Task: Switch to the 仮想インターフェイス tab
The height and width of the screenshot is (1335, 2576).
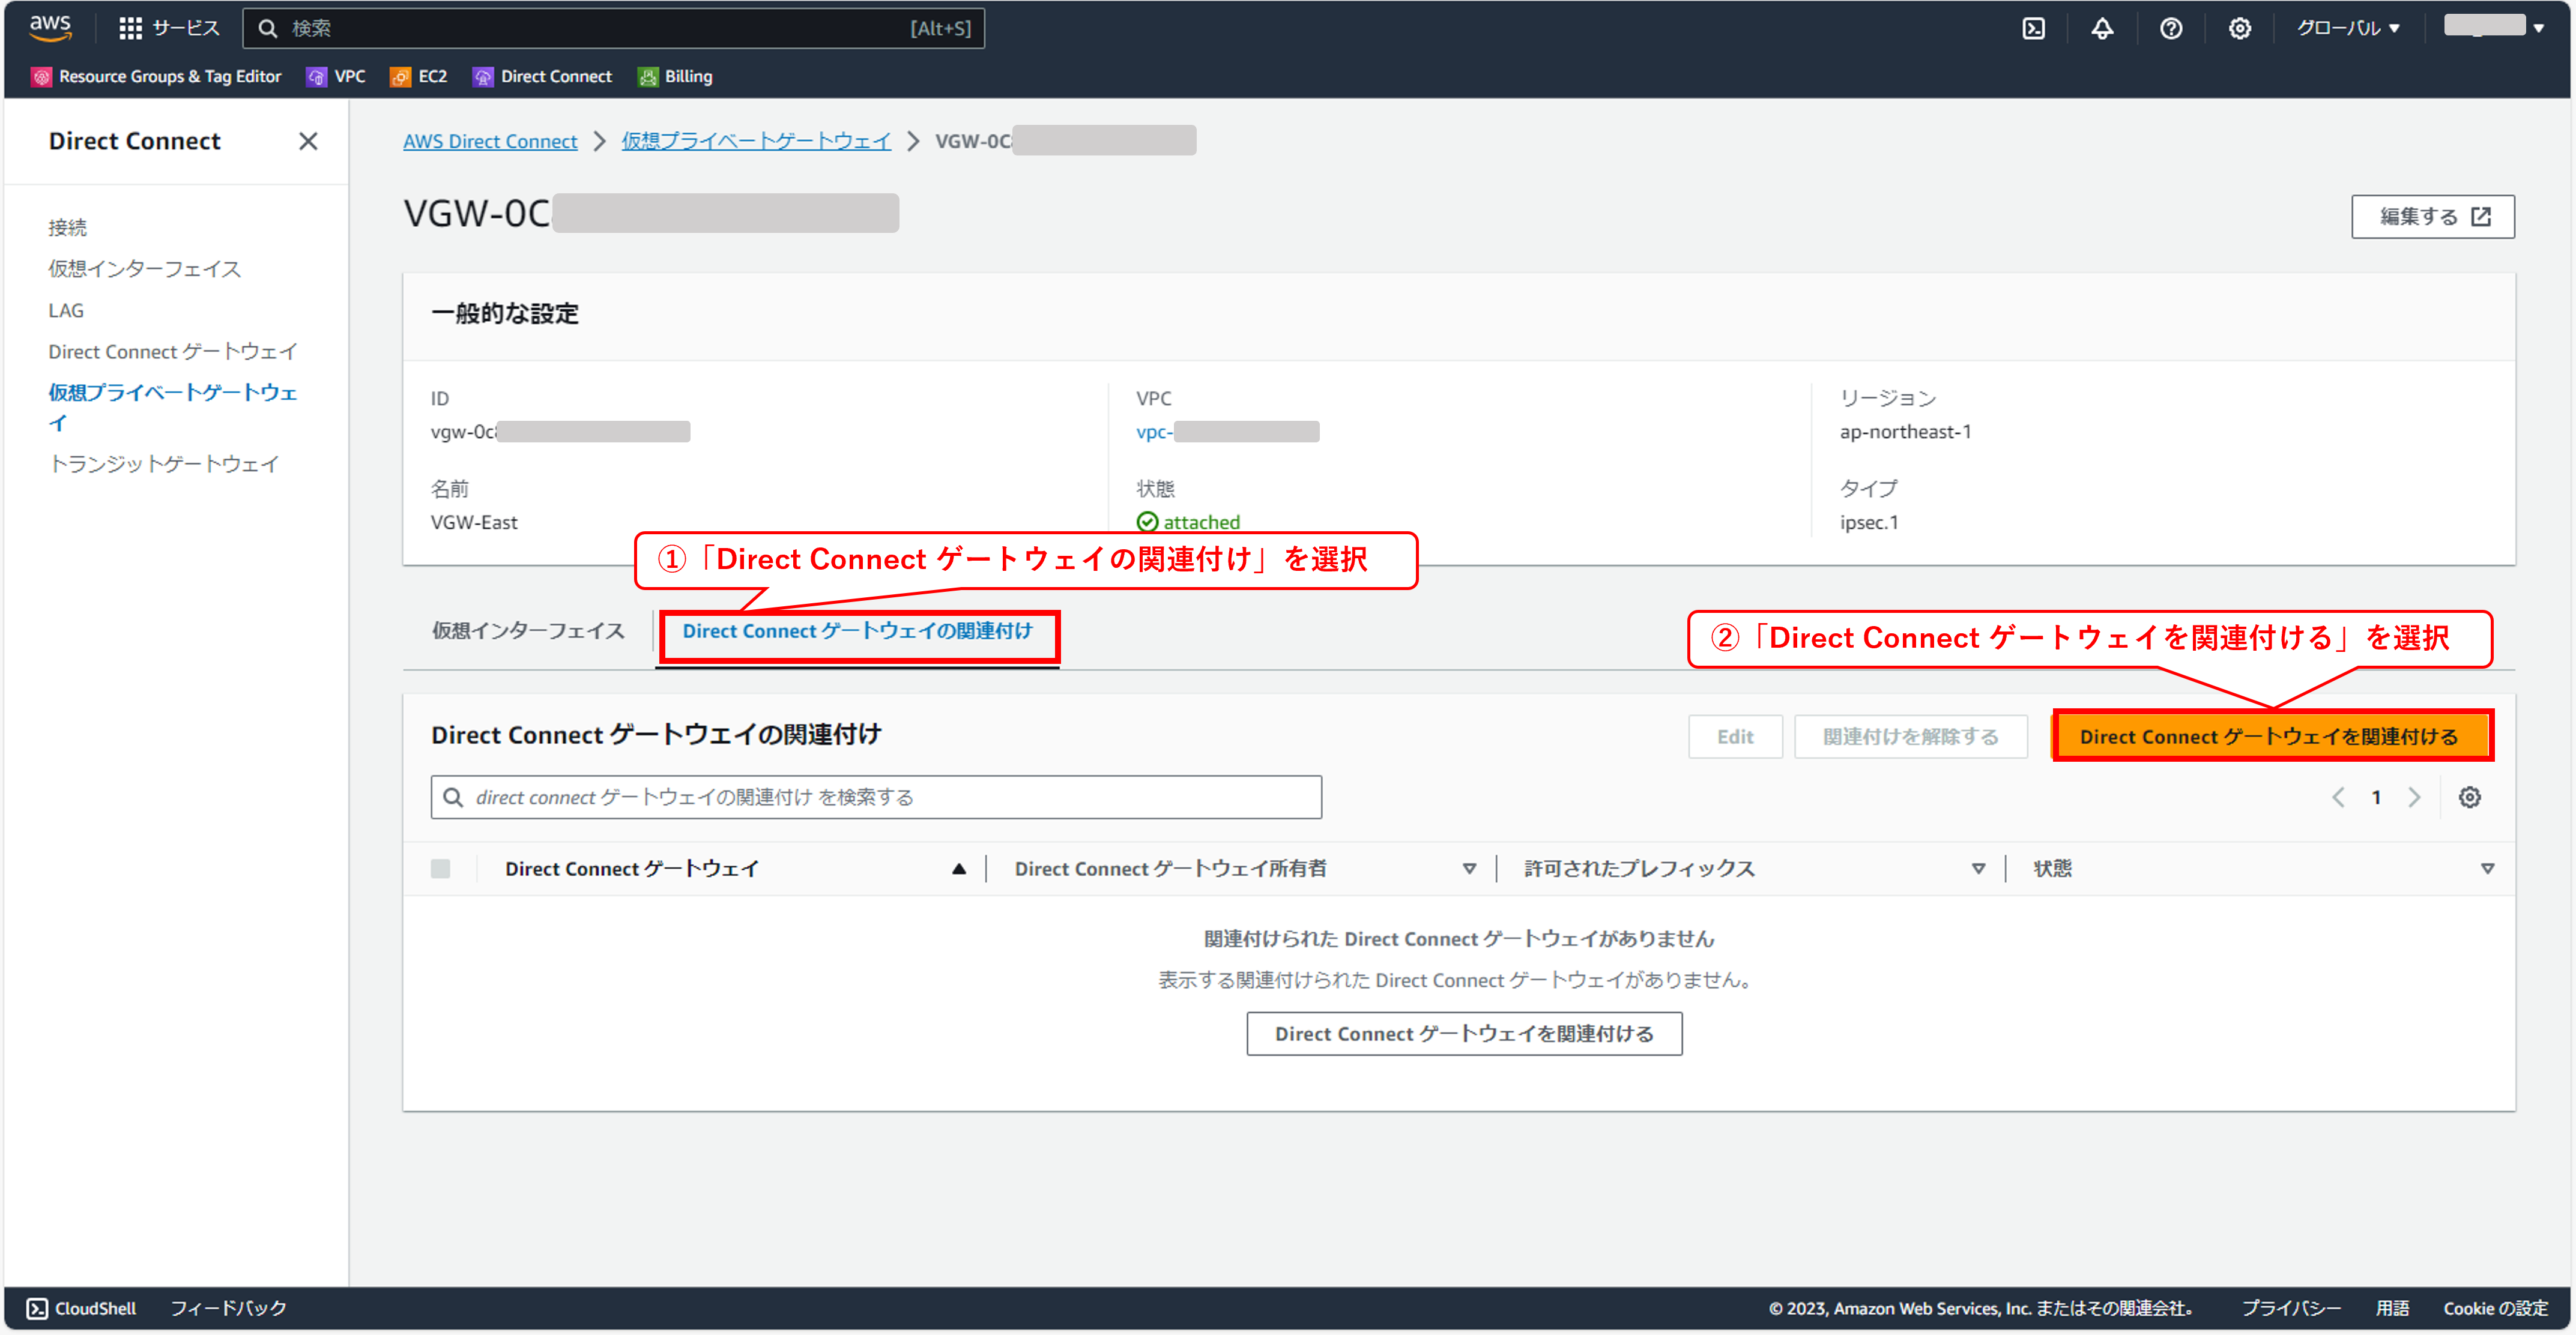Action: pyautogui.click(x=527, y=631)
